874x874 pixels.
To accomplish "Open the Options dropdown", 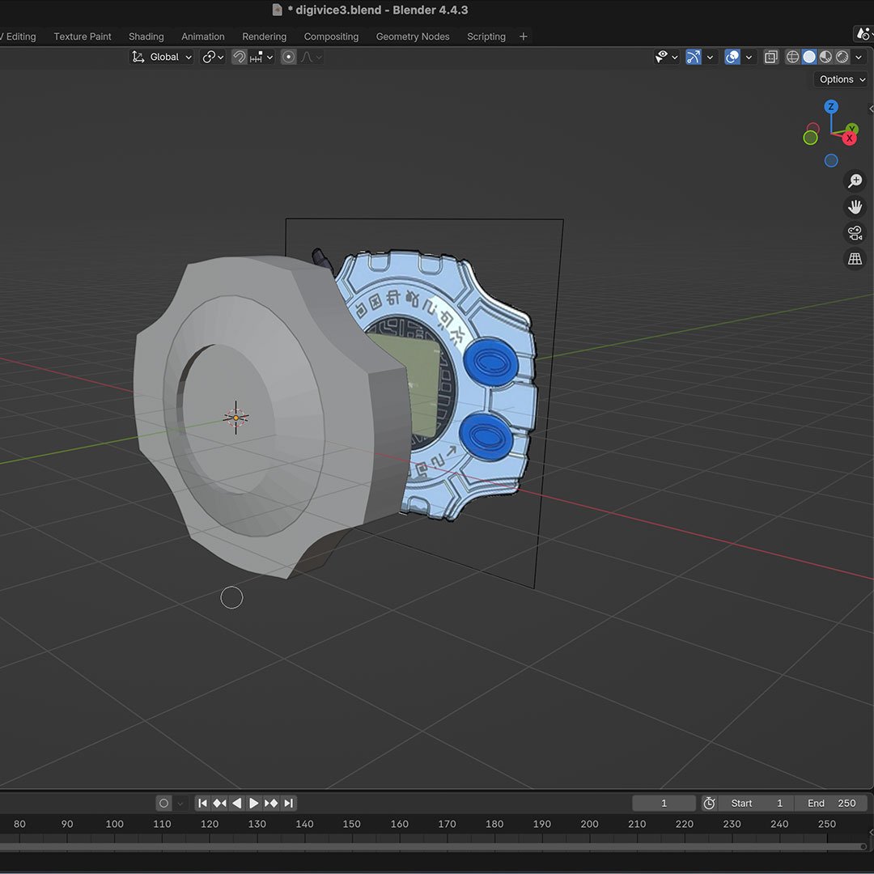I will tap(842, 79).
